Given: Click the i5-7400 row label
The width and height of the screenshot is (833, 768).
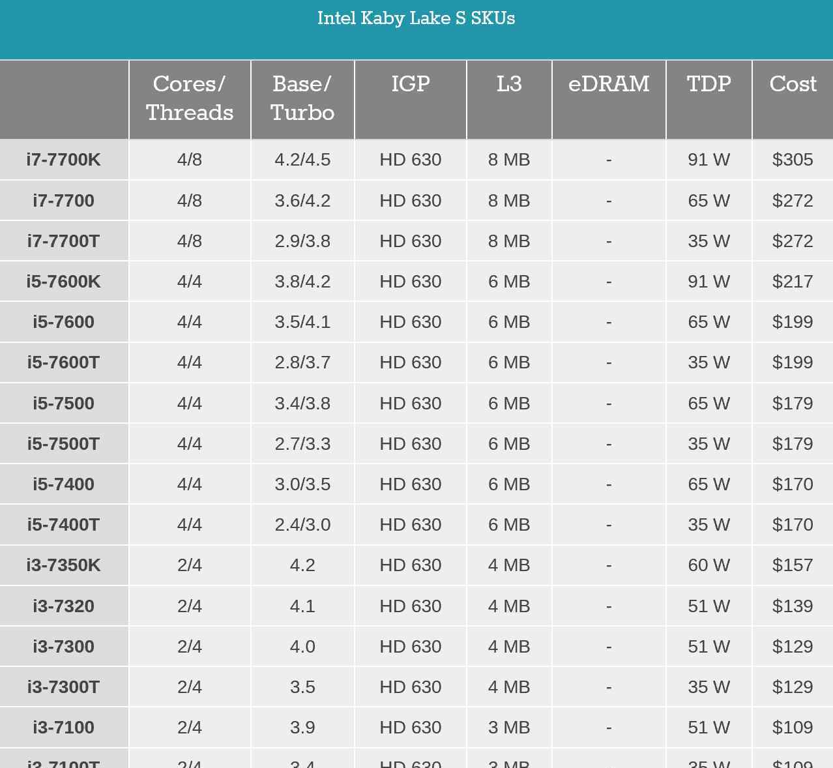Looking at the screenshot, I should (x=63, y=484).
